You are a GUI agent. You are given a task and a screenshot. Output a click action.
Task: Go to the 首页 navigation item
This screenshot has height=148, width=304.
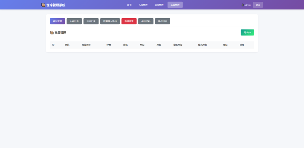click(129, 5)
